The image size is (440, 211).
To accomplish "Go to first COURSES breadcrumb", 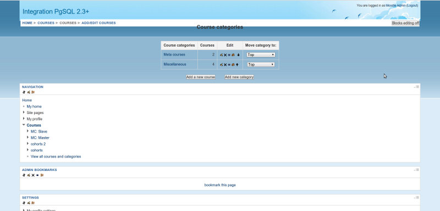I will [46, 23].
